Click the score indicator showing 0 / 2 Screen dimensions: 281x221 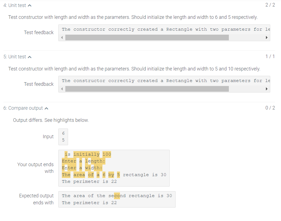click(x=270, y=108)
